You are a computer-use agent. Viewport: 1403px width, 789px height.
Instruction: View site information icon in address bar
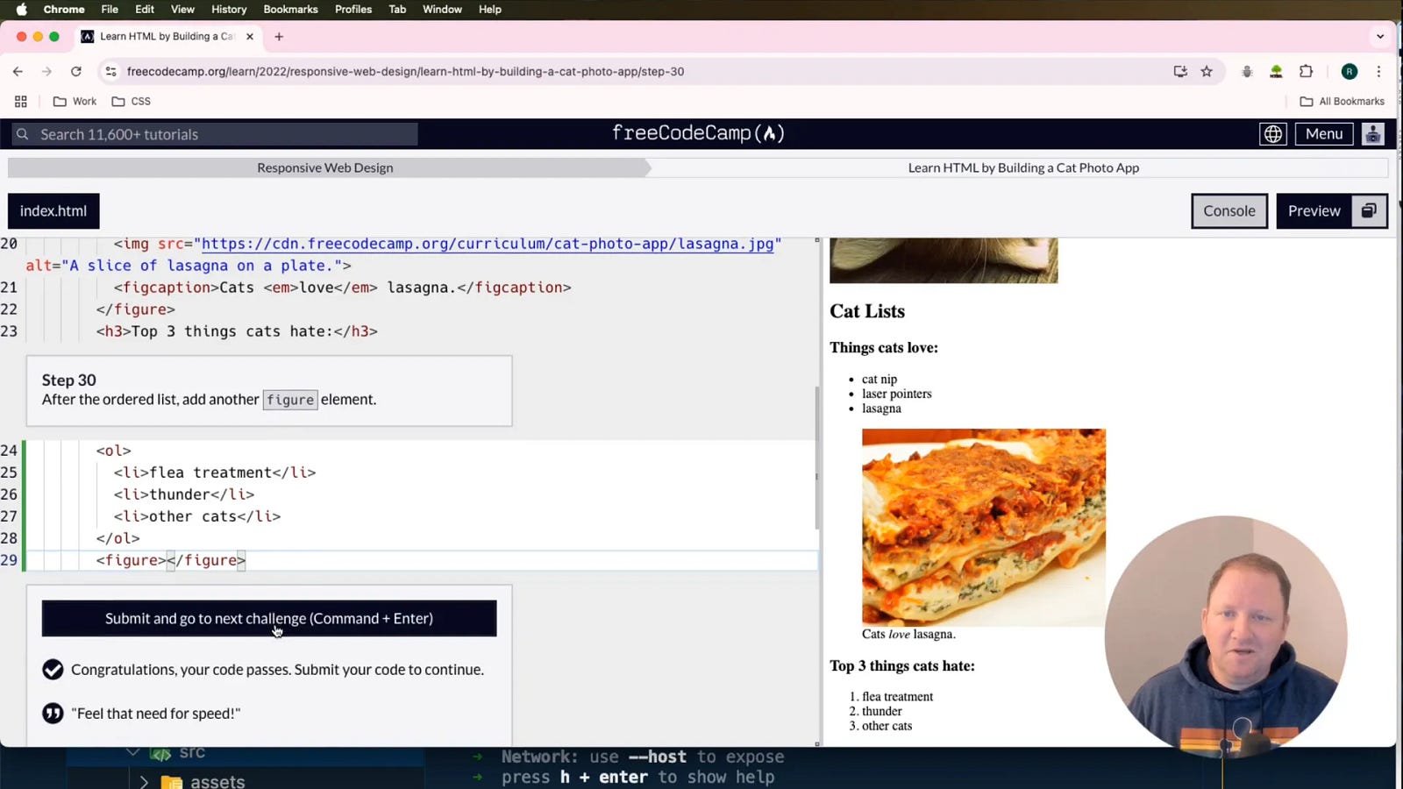110,72
